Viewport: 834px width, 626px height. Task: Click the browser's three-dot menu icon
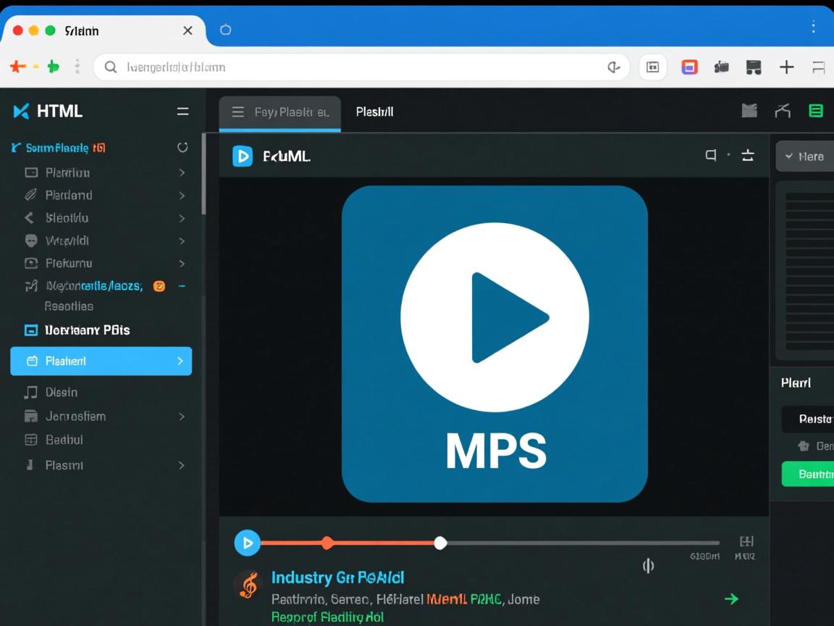[x=814, y=28]
